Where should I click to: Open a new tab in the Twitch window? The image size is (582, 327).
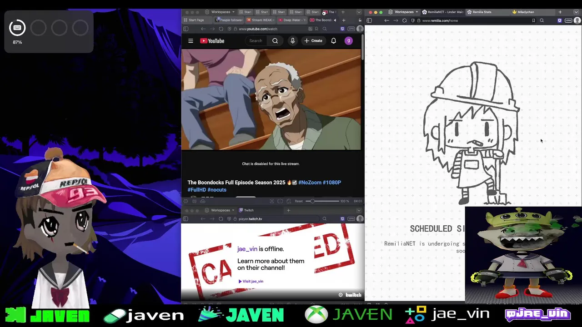pos(288,210)
